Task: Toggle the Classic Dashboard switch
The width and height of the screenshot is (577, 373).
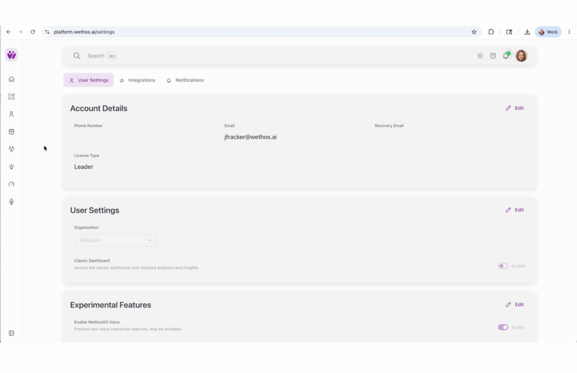Action: pyautogui.click(x=503, y=266)
